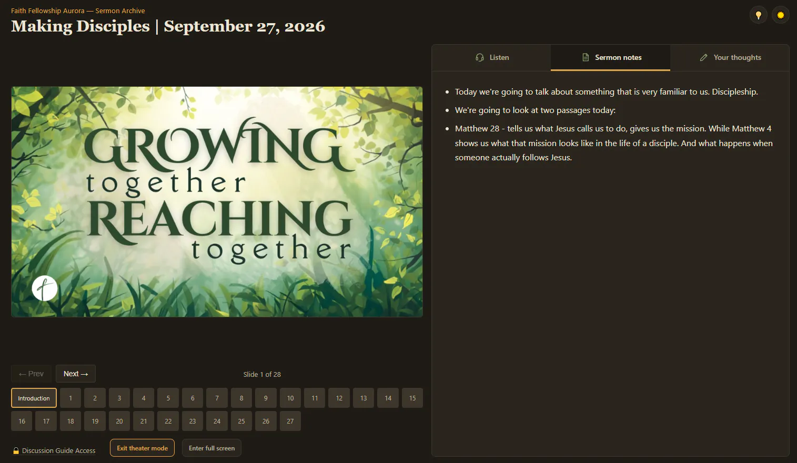Click the headphones icon on Listen tab
This screenshot has width=797, height=463.
[480, 57]
